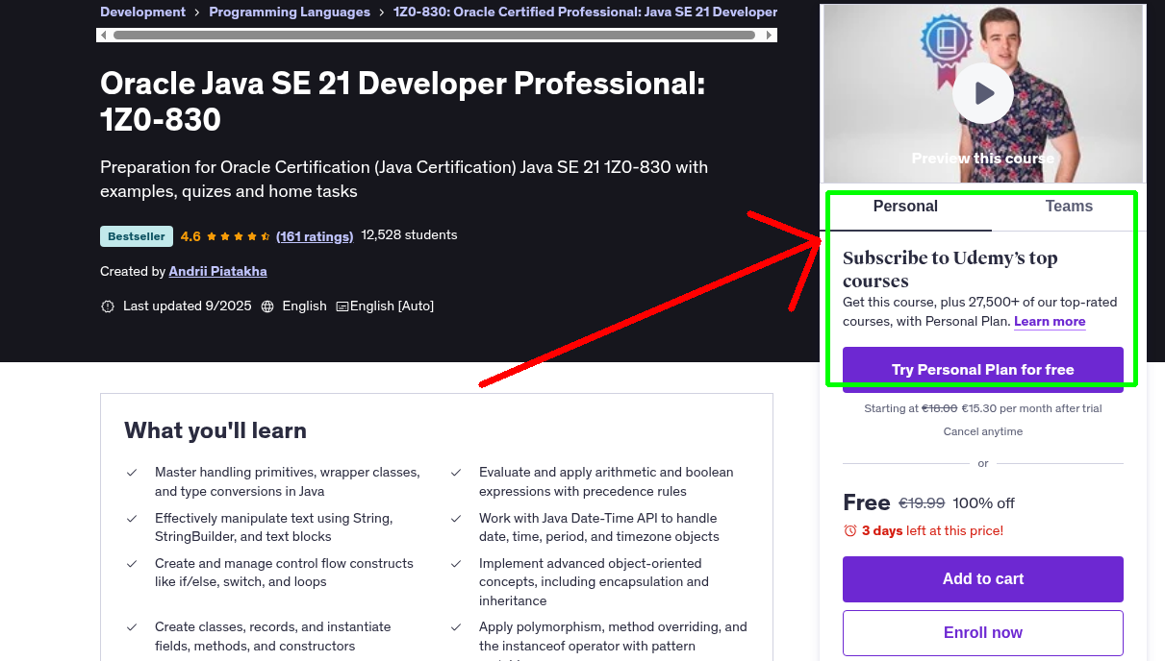Viewport: 1165px width, 661px height.
Task: Click the alarm clock icon by 3 days
Action: click(850, 531)
